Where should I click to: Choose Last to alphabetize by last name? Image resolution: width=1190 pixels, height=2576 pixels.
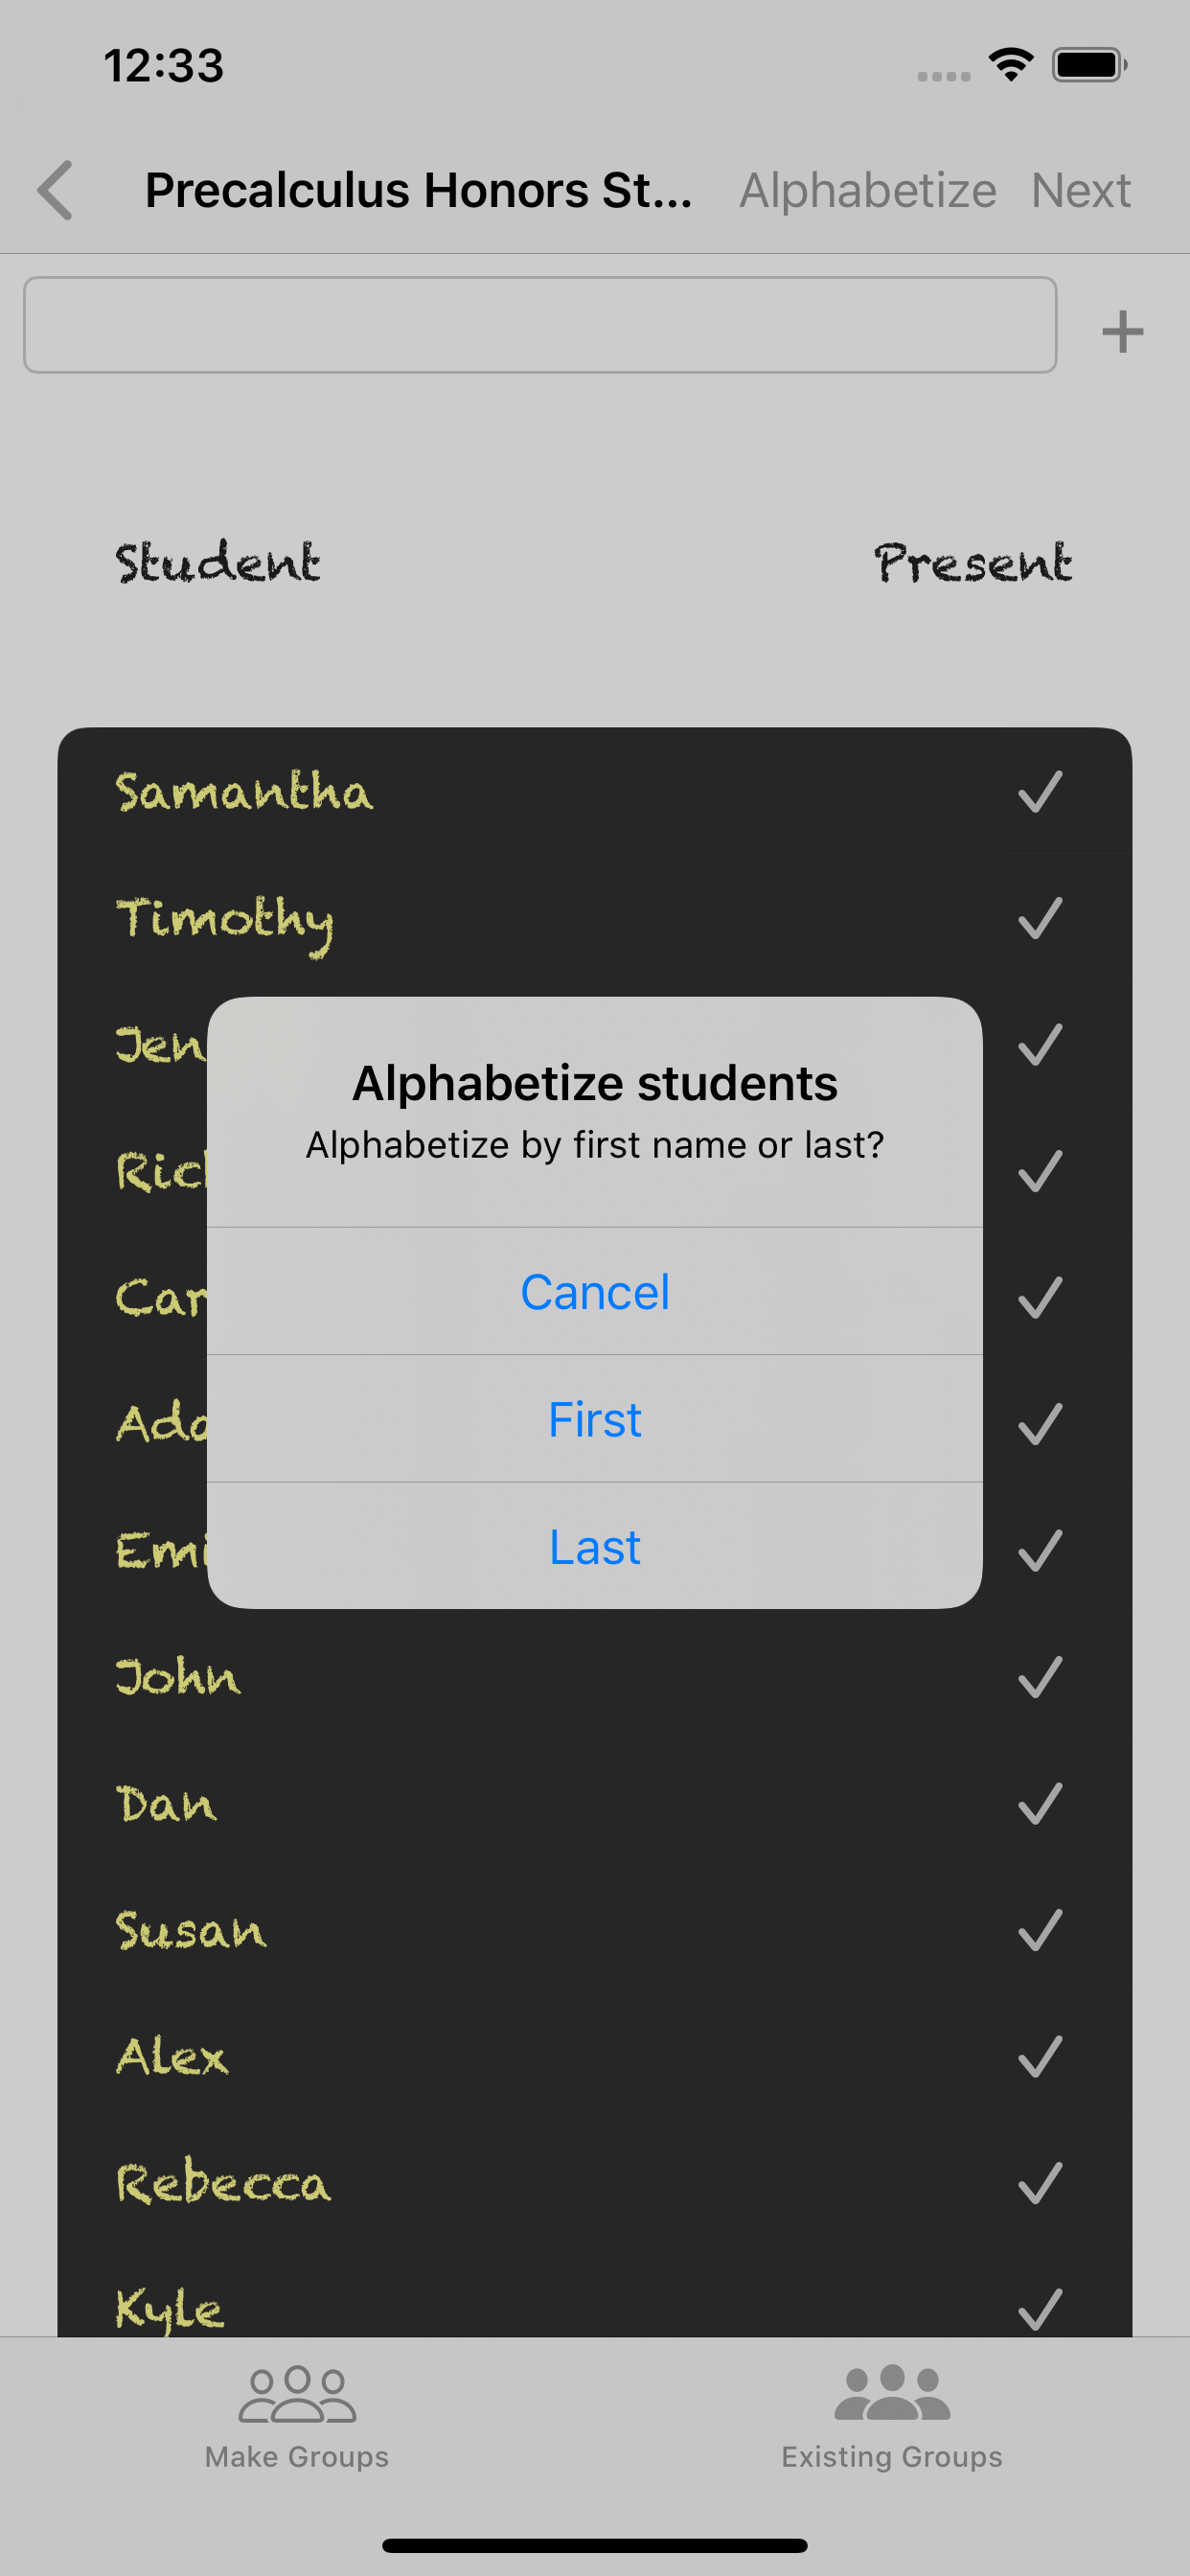click(x=594, y=1546)
